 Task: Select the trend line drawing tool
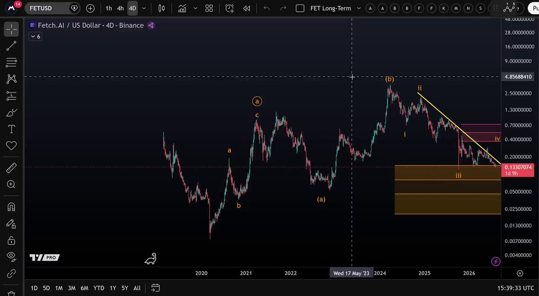tap(11, 45)
